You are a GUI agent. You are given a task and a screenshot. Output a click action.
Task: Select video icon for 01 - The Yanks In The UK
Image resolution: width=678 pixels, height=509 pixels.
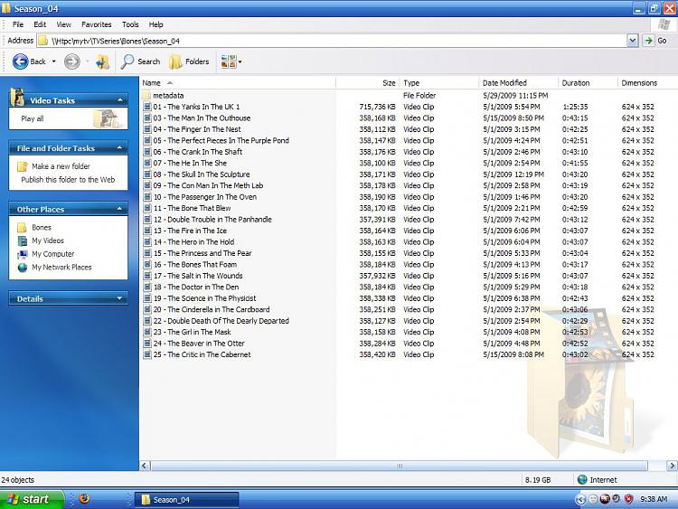pyautogui.click(x=147, y=107)
